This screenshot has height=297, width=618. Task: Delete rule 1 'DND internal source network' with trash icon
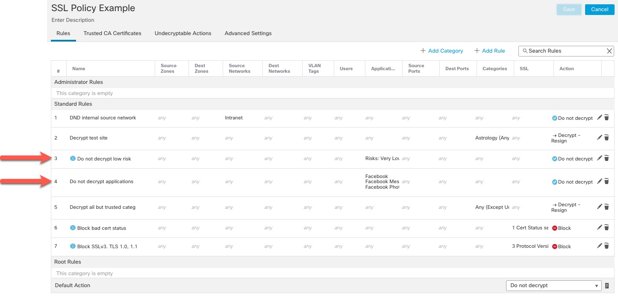tap(606, 117)
